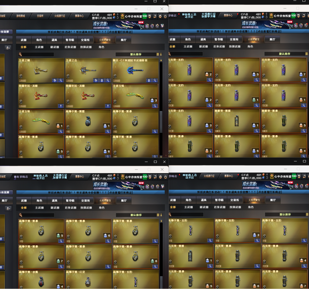Click the magnifier icon on 闪光弹-雷霆 card
Screen dimensions: 309x289
[x=210, y=266]
